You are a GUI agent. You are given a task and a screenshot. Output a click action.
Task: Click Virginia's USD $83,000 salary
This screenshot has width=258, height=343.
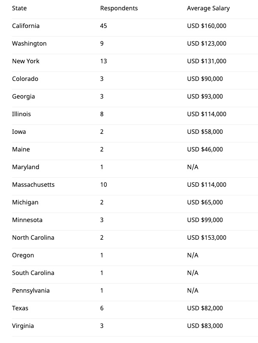click(x=205, y=326)
